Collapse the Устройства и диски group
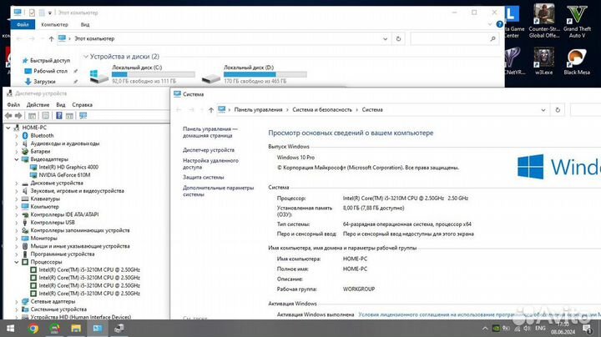The image size is (601, 337). click(86, 57)
